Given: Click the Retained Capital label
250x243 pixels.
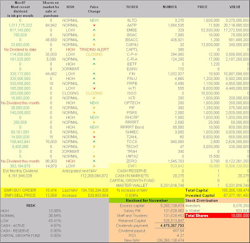Looking at the screenshot, I should click(x=132, y=221).
